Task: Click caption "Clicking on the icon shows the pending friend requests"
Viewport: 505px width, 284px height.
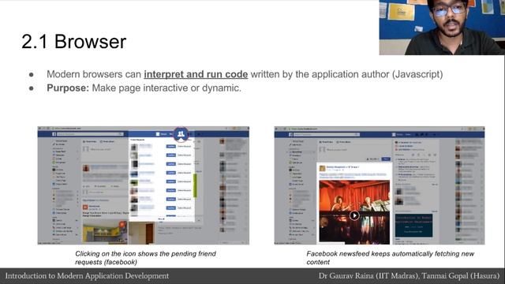Action: [x=145, y=258]
